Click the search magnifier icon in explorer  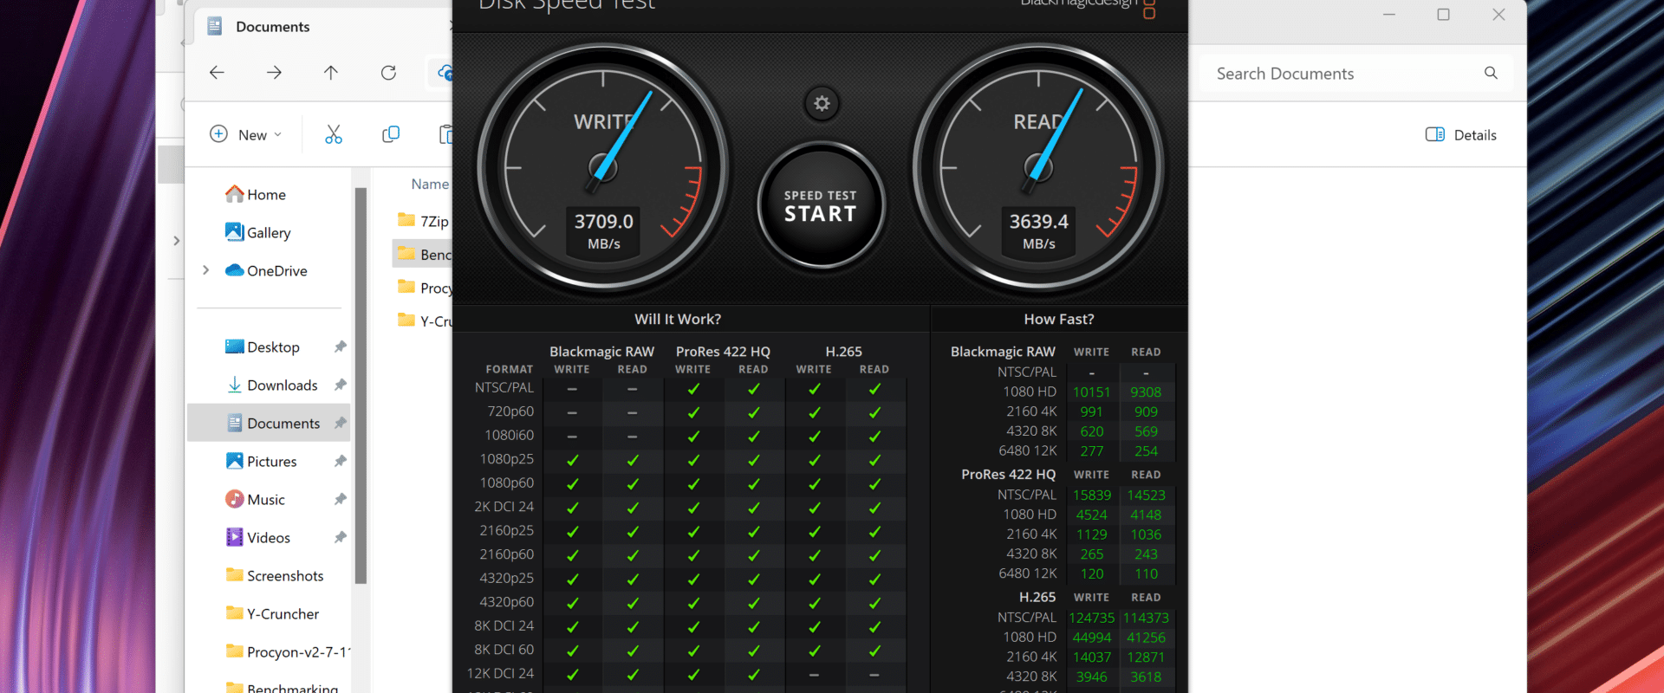tap(1491, 73)
